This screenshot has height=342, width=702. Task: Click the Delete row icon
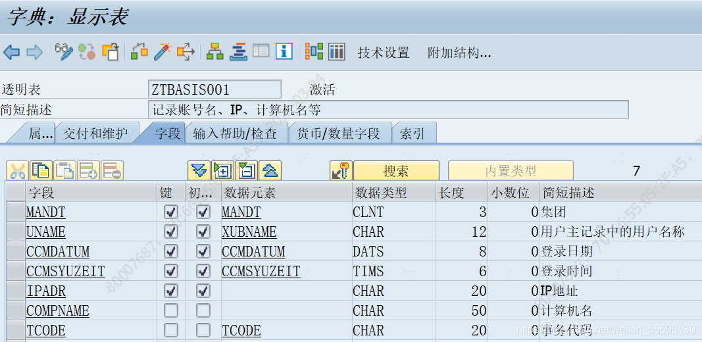click(112, 170)
